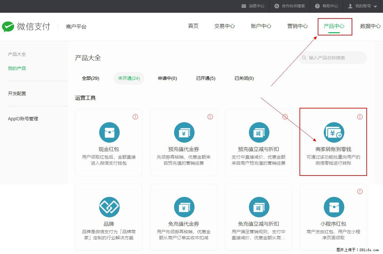
Task: Click the exclamation badge on 商家转账到零钱 card
Action: pos(360,117)
